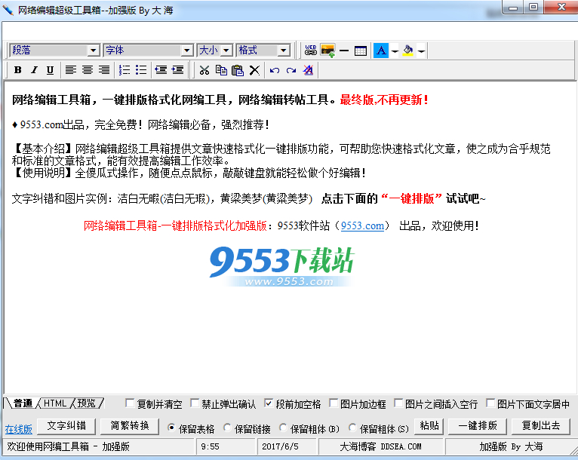Viewport: 578px width, 460px height.
Task: Click the red 最终版,不再更新! text
Action: pos(384,100)
